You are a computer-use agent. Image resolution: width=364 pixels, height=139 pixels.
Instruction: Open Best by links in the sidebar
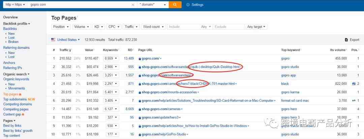point(12,126)
